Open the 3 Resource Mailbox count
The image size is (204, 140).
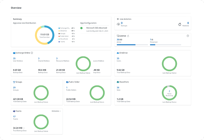point(57,59)
